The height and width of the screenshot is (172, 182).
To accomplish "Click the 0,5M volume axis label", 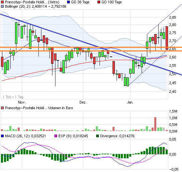I will [x=173, y=125].
